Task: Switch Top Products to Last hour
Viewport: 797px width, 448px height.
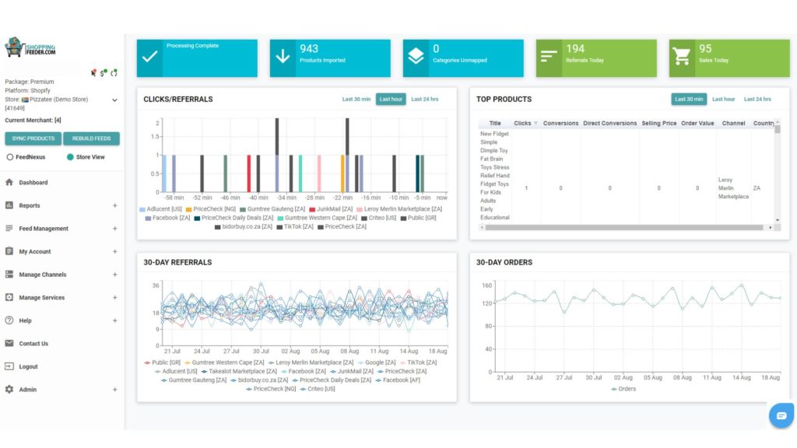Action: [x=723, y=99]
